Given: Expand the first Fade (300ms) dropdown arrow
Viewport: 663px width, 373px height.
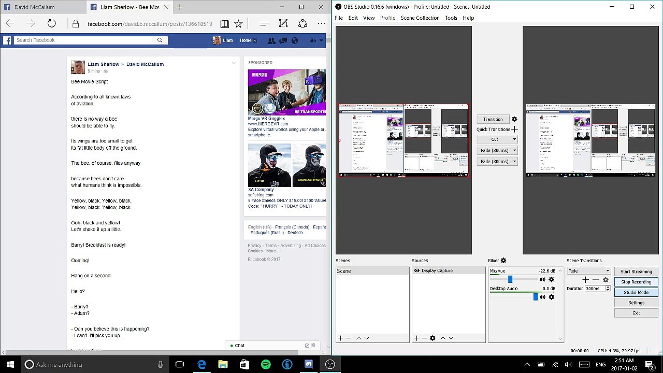Looking at the screenshot, I should click(x=514, y=150).
